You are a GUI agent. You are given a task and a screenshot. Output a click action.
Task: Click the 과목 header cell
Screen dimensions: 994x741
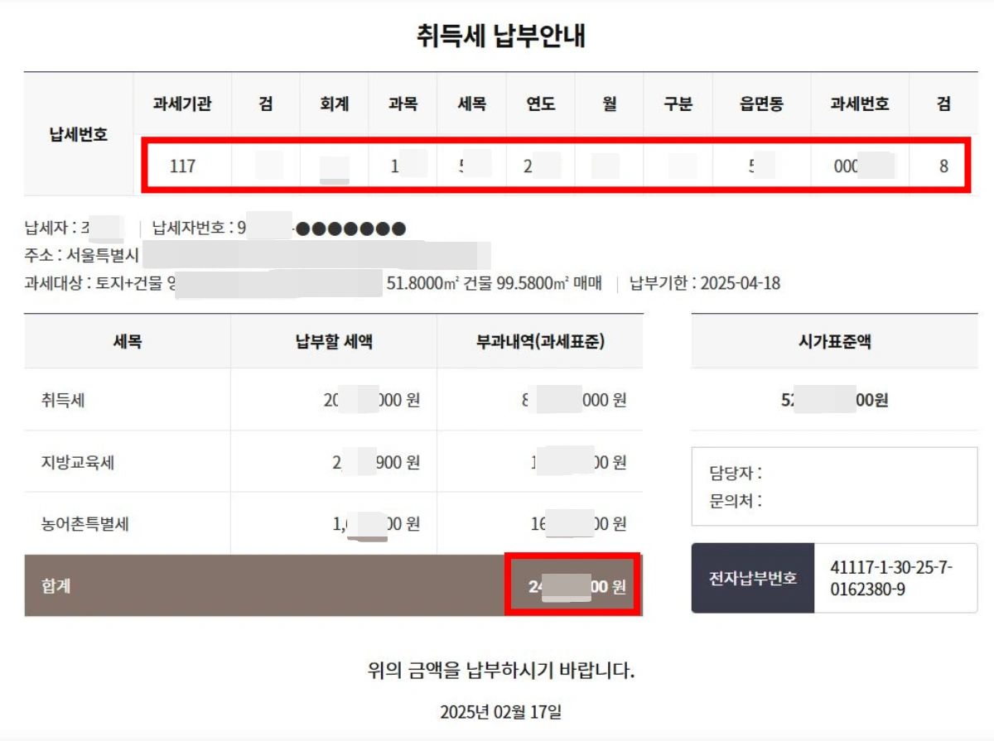403,103
